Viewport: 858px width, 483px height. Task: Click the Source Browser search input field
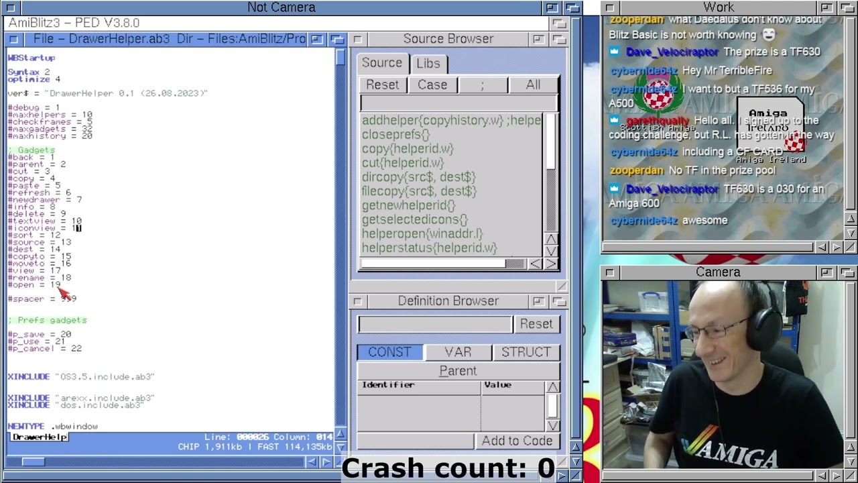coord(458,103)
